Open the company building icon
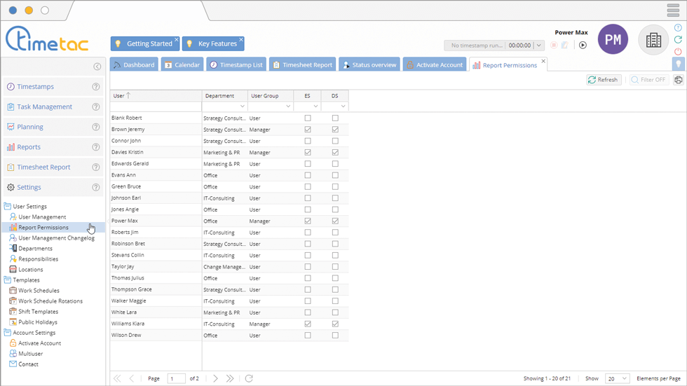The height and width of the screenshot is (386, 687). tap(653, 40)
